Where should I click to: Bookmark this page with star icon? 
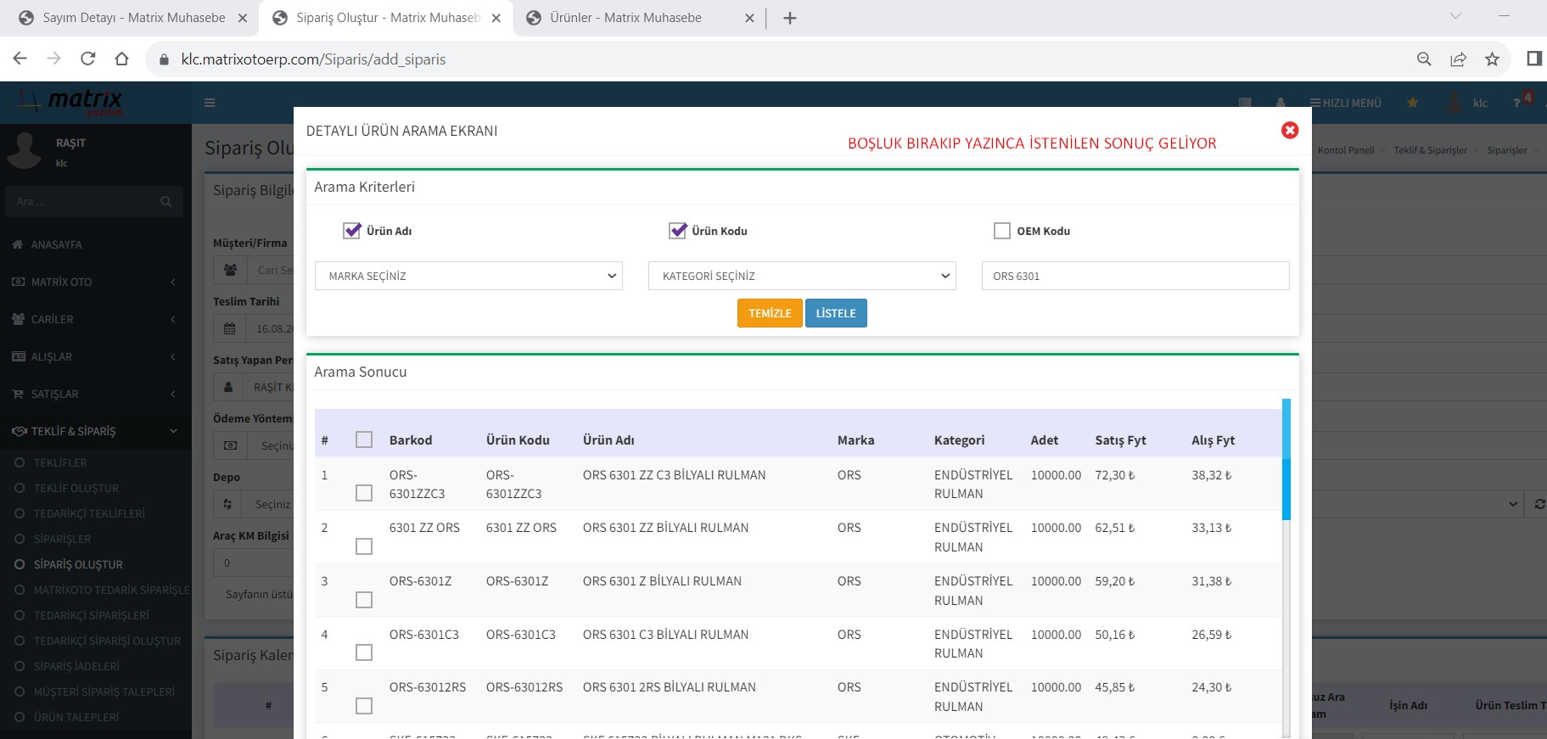tap(1492, 59)
